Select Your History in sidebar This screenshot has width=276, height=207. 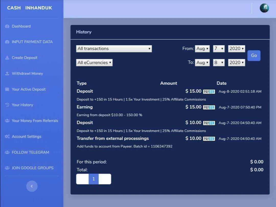point(22,105)
